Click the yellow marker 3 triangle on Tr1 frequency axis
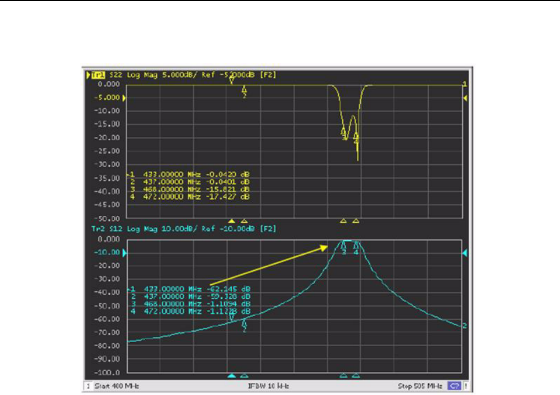560x395 pixels. [x=343, y=222]
